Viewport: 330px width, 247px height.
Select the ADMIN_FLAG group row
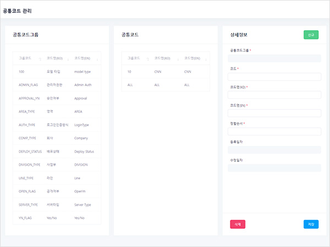click(x=57, y=85)
